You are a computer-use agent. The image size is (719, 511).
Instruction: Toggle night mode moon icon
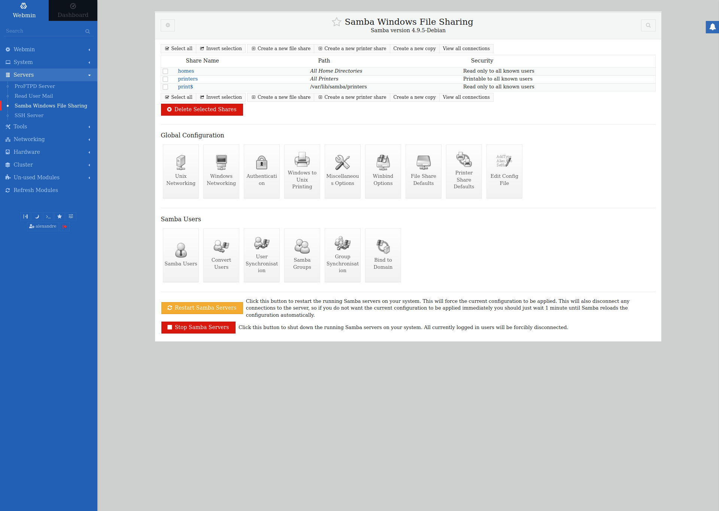37,216
